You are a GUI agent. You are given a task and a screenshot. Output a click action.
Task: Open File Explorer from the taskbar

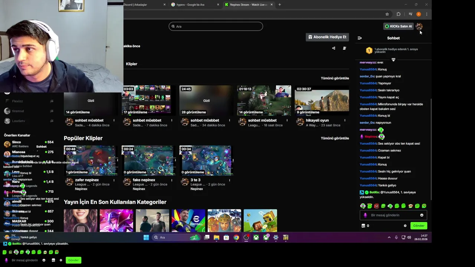(216, 237)
